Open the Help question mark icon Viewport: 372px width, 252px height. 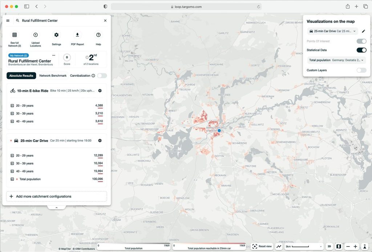(98, 35)
